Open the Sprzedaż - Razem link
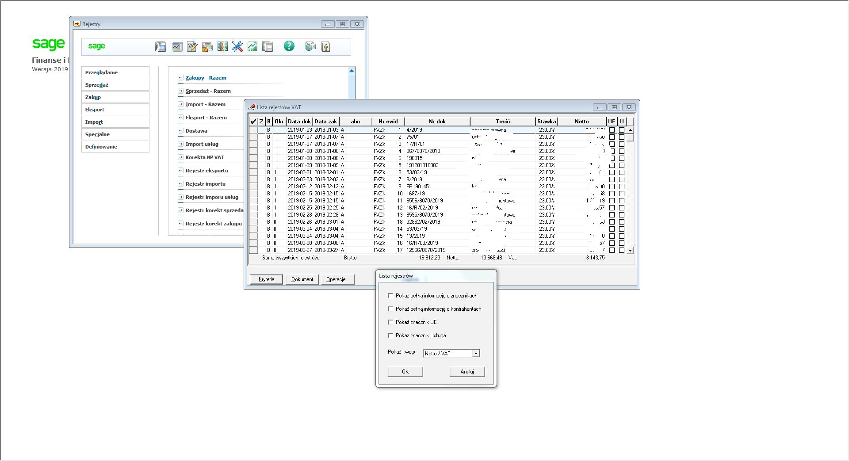The image size is (849, 461). 208,91
